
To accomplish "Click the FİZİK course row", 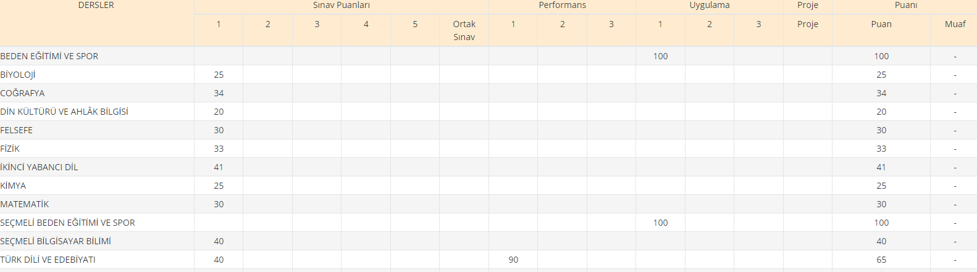I will point(488,149).
